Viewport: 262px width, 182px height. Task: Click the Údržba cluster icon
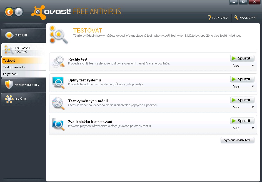[9, 99]
